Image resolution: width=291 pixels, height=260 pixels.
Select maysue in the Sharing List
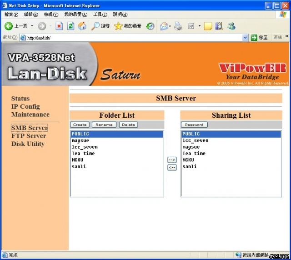(x=231, y=147)
